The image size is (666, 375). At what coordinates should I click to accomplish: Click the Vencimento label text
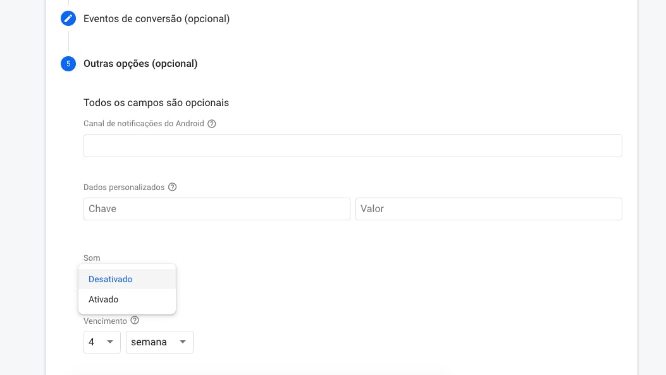pyautogui.click(x=104, y=321)
